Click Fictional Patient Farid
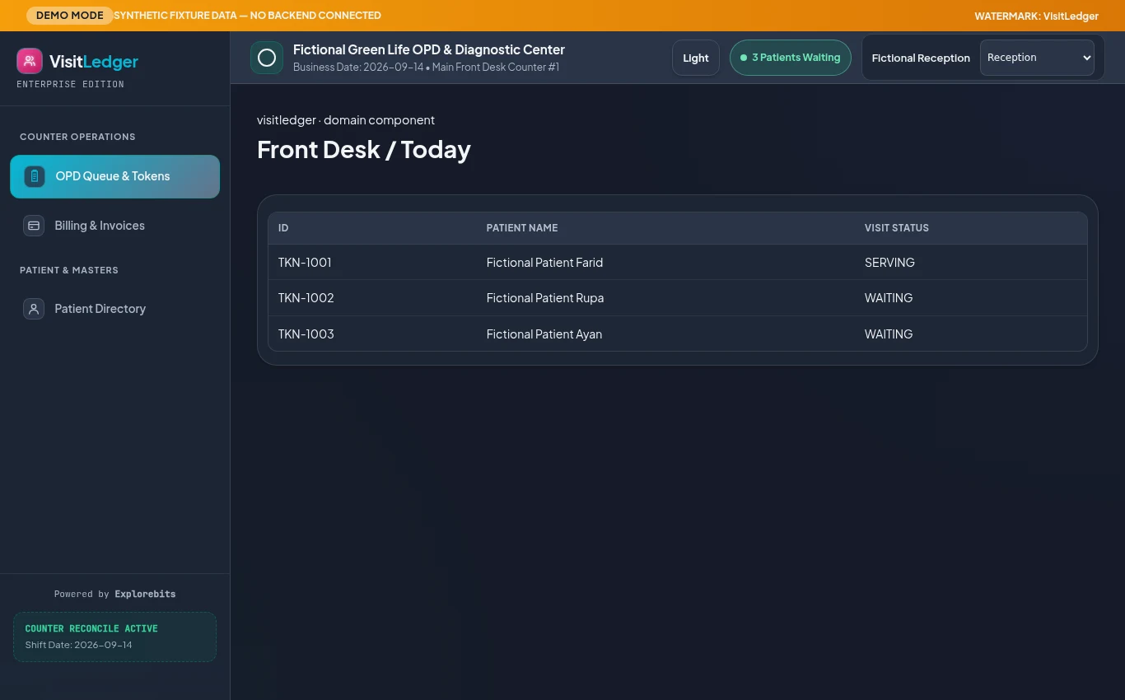 (x=544, y=263)
